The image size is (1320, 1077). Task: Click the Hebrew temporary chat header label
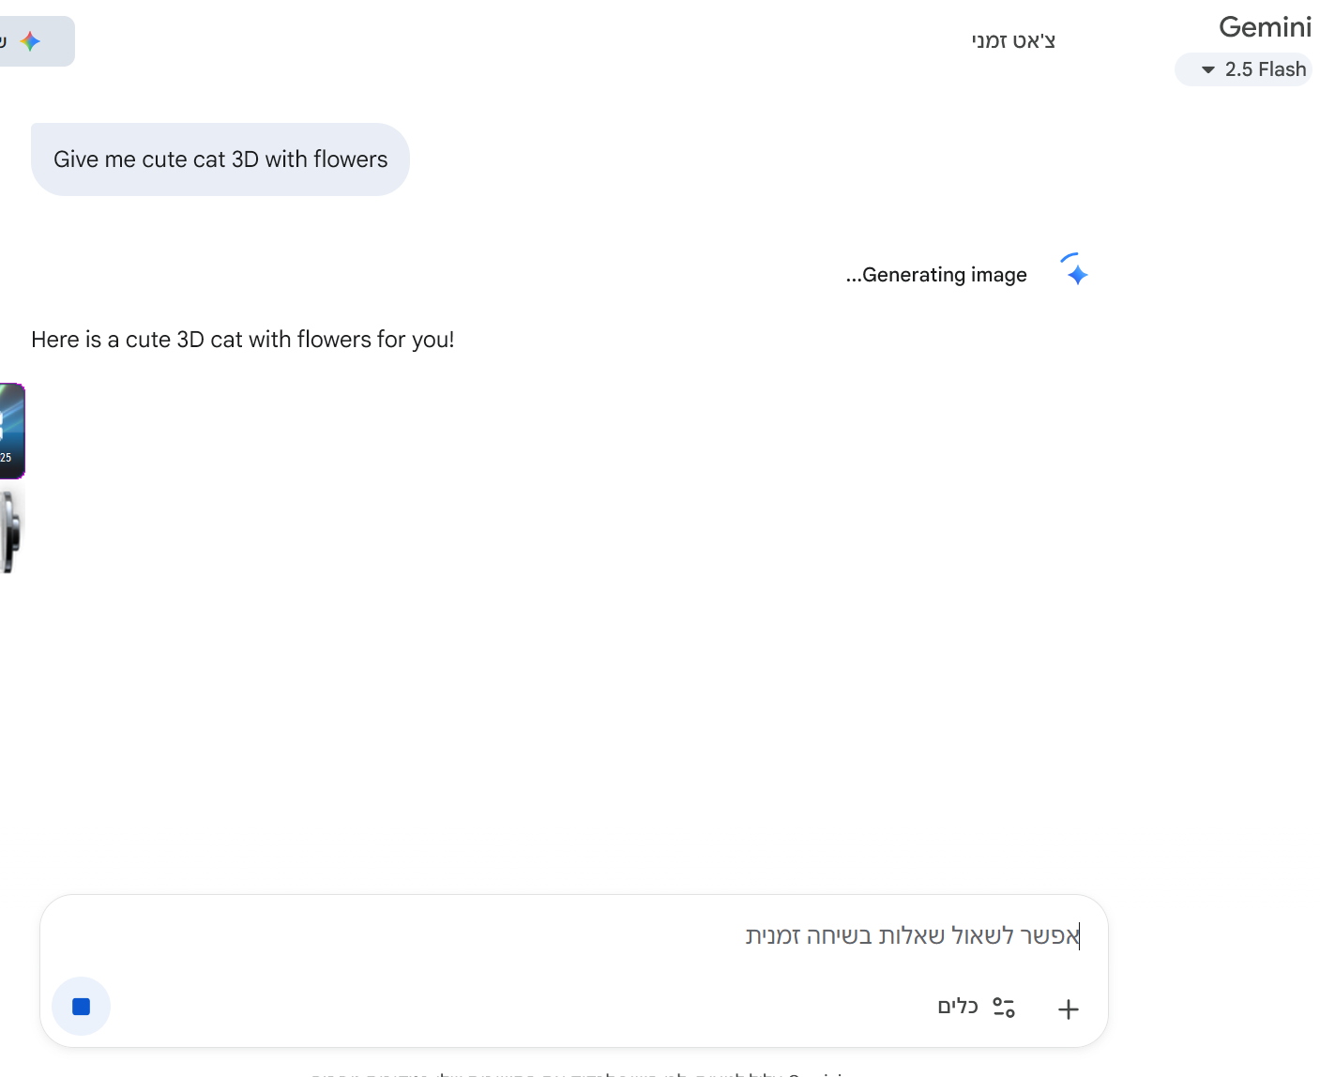pos(1013,41)
